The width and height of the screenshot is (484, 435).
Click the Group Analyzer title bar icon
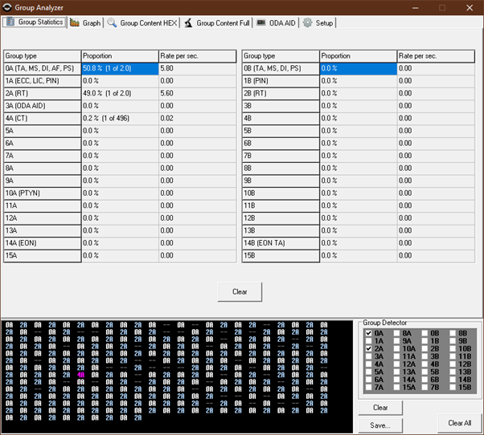7,6
